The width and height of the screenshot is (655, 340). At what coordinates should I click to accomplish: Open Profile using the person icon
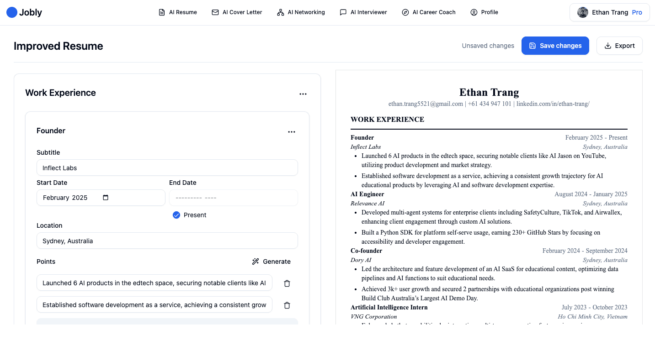pos(473,12)
